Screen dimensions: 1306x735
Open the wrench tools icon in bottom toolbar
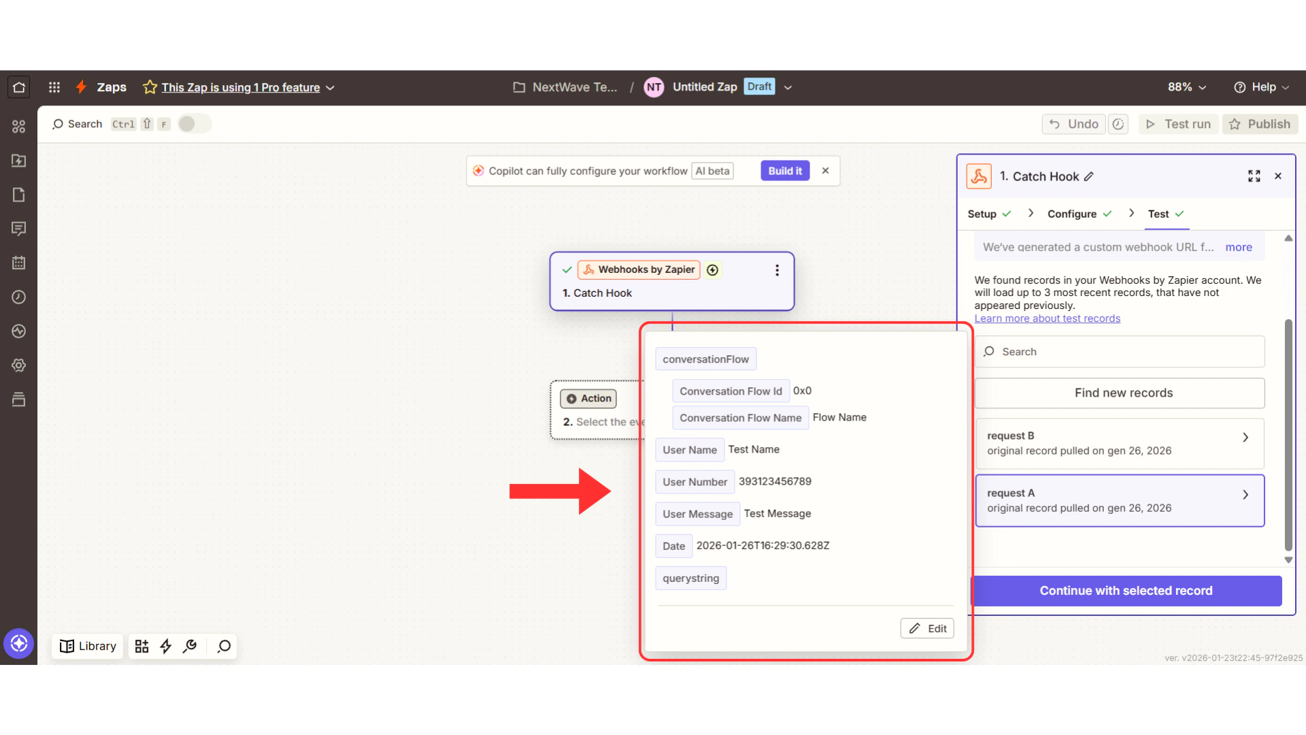[x=190, y=646]
